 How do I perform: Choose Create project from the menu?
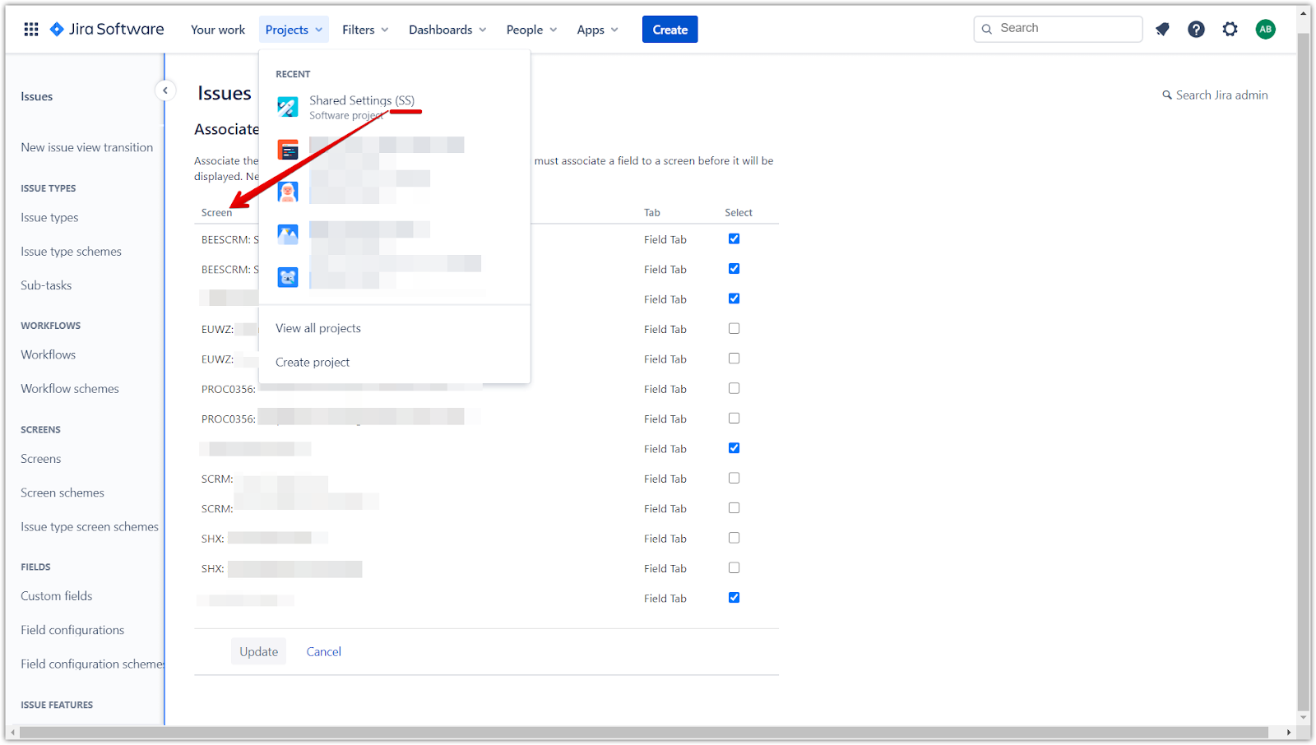(x=313, y=363)
